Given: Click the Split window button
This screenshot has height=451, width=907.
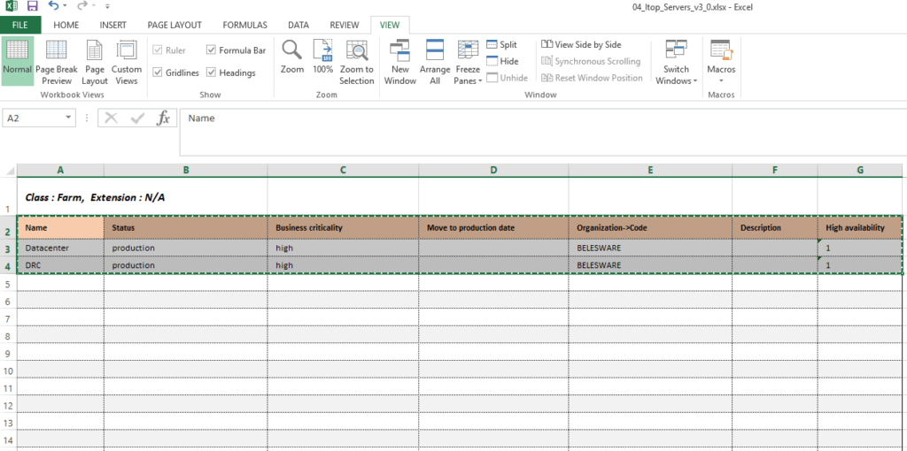Looking at the screenshot, I should (501, 45).
